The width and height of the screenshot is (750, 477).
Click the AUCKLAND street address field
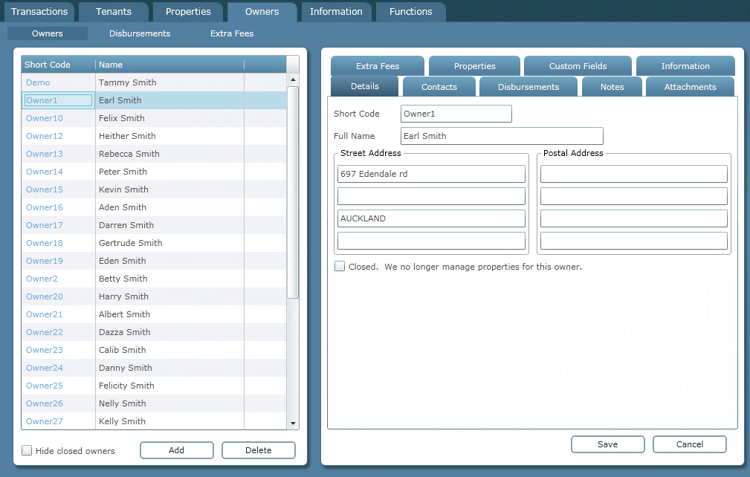point(431,218)
